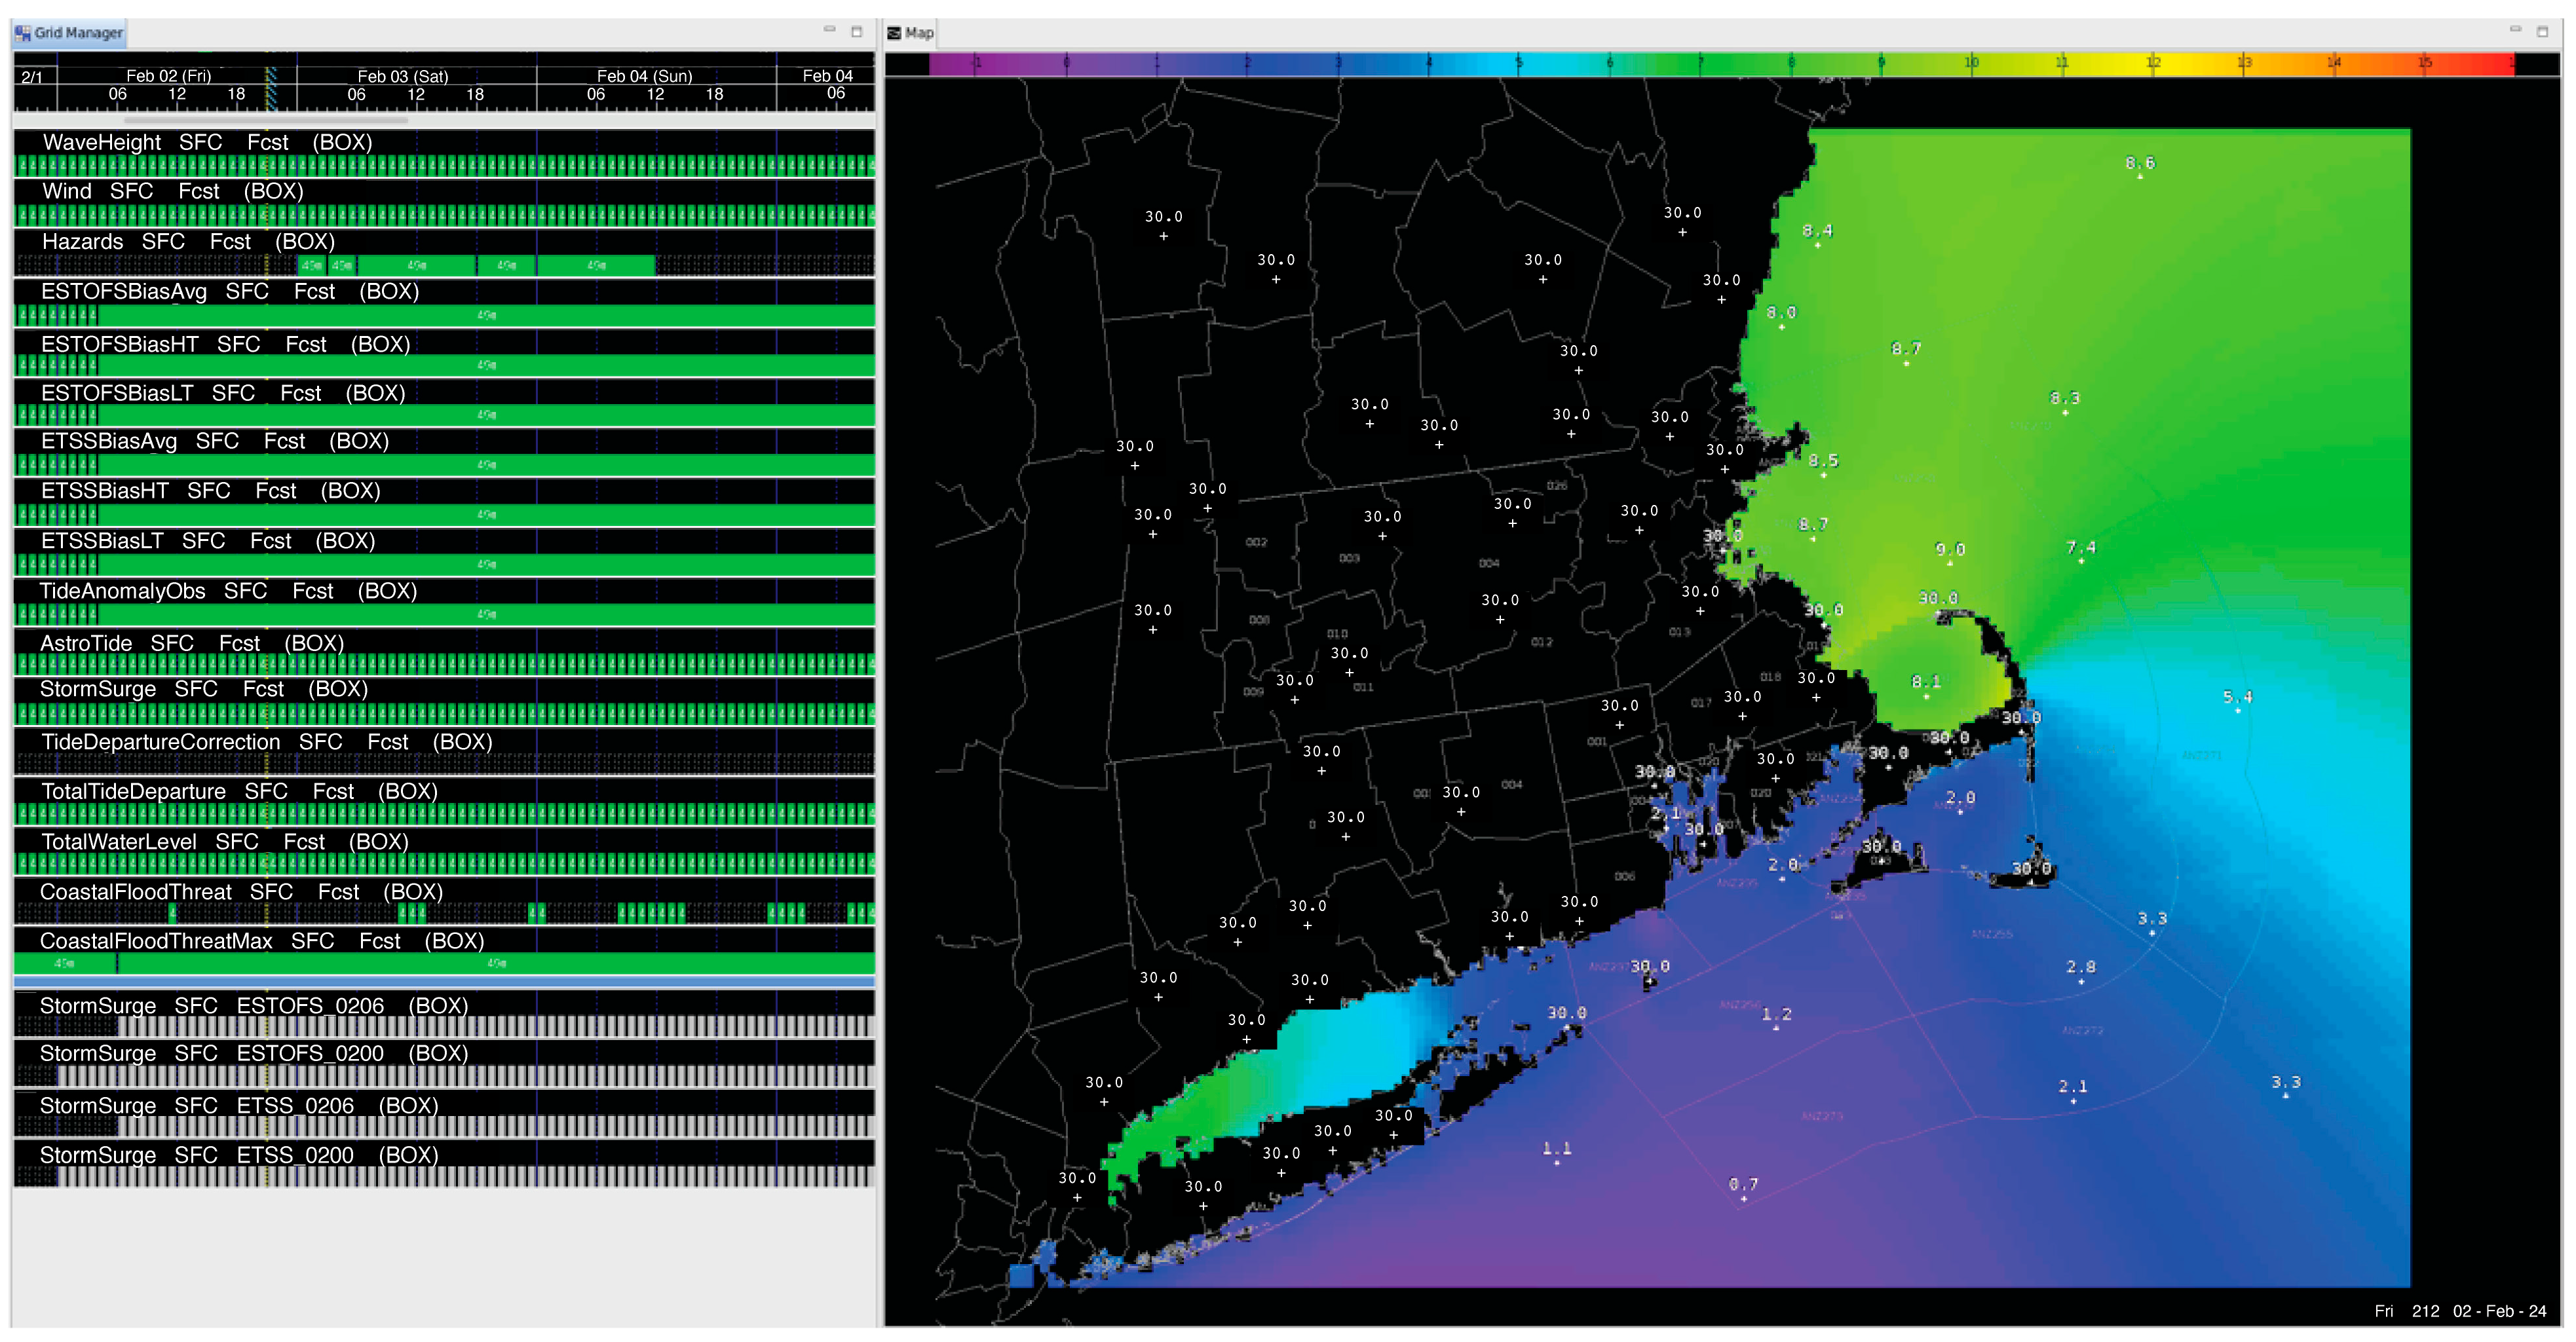Click value 10 on the color bar
Viewport: 2576px width, 1342px height.
pyautogui.click(x=1971, y=63)
